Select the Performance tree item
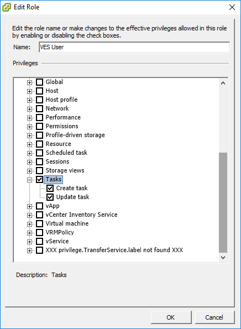 point(63,117)
